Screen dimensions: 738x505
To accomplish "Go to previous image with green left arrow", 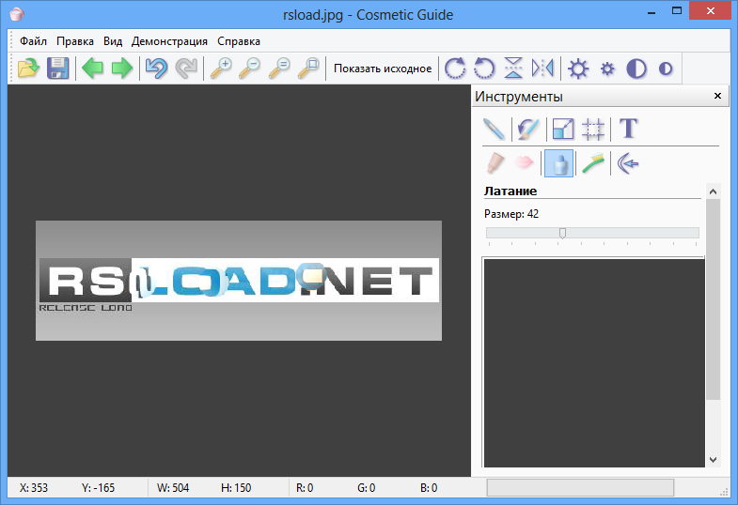I will pyautogui.click(x=93, y=69).
